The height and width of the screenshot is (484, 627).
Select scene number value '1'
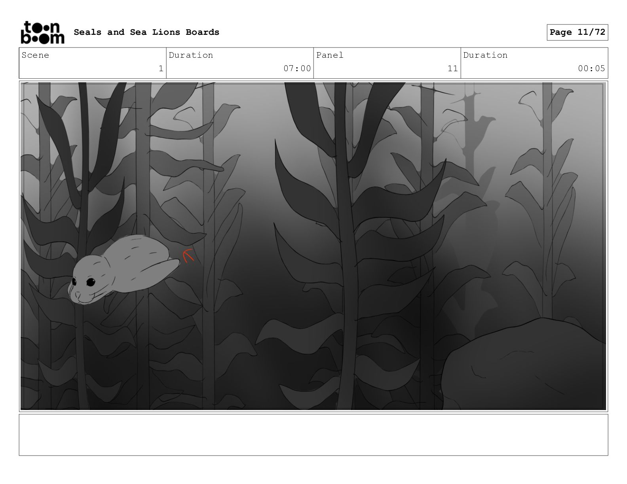[161, 68]
